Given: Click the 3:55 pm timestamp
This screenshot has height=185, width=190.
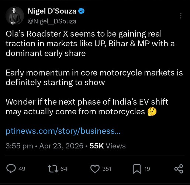Looking at the screenshot, I should click(19, 146).
